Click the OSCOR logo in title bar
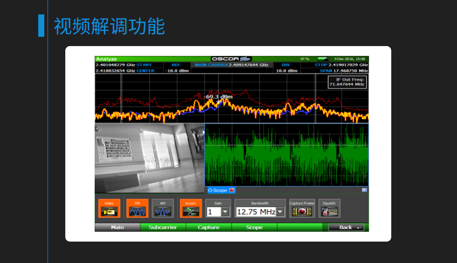457x263 pixels. click(231, 59)
